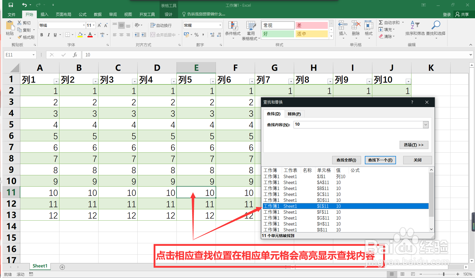Image resolution: width=475 pixels, height=278 pixels.
Task: Toggle underline formatting
Action: click(x=55, y=34)
